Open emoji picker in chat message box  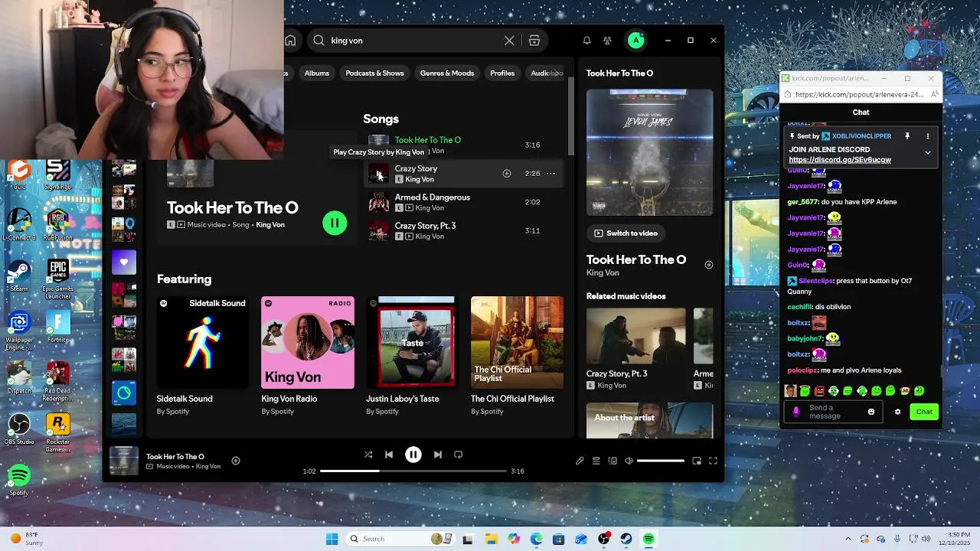(x=871, y=412)
